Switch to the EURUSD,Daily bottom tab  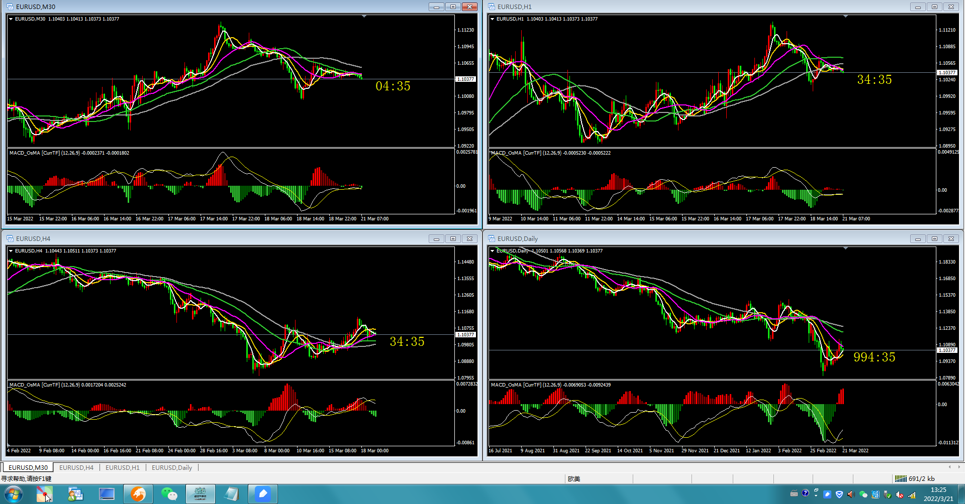pos(172,468)
